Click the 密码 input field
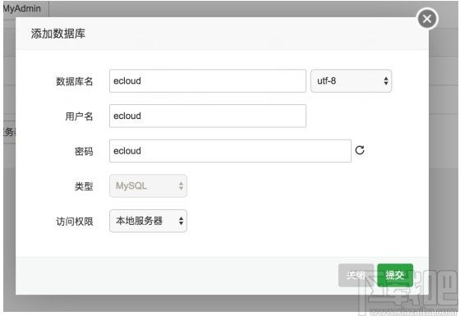The width and height of the screenshot is (460, 316). pos(230,151)
